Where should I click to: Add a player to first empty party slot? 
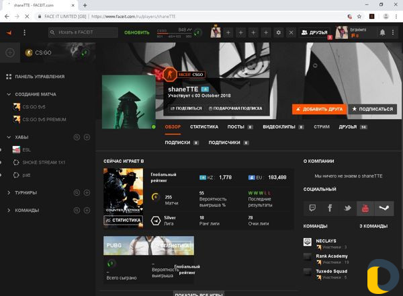[x=228, y=33]
